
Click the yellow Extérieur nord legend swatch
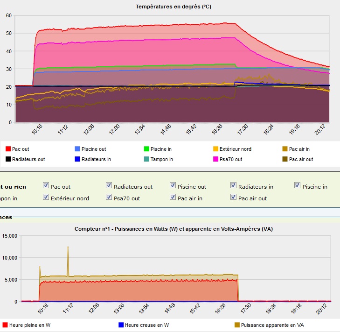pos(216,149)
